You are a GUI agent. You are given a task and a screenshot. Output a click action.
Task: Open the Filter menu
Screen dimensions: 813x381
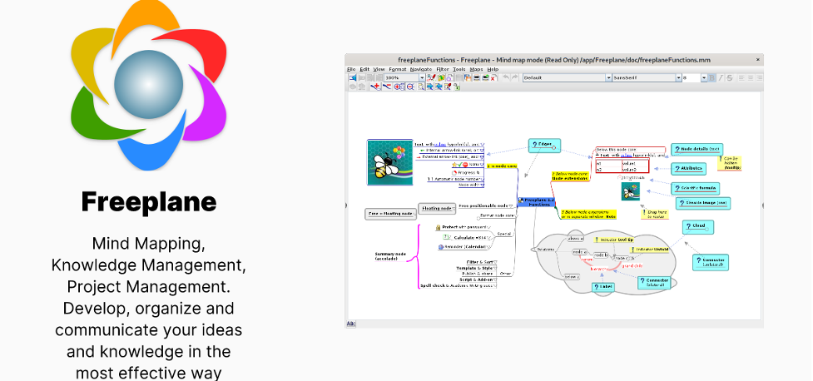coord(442,69)
